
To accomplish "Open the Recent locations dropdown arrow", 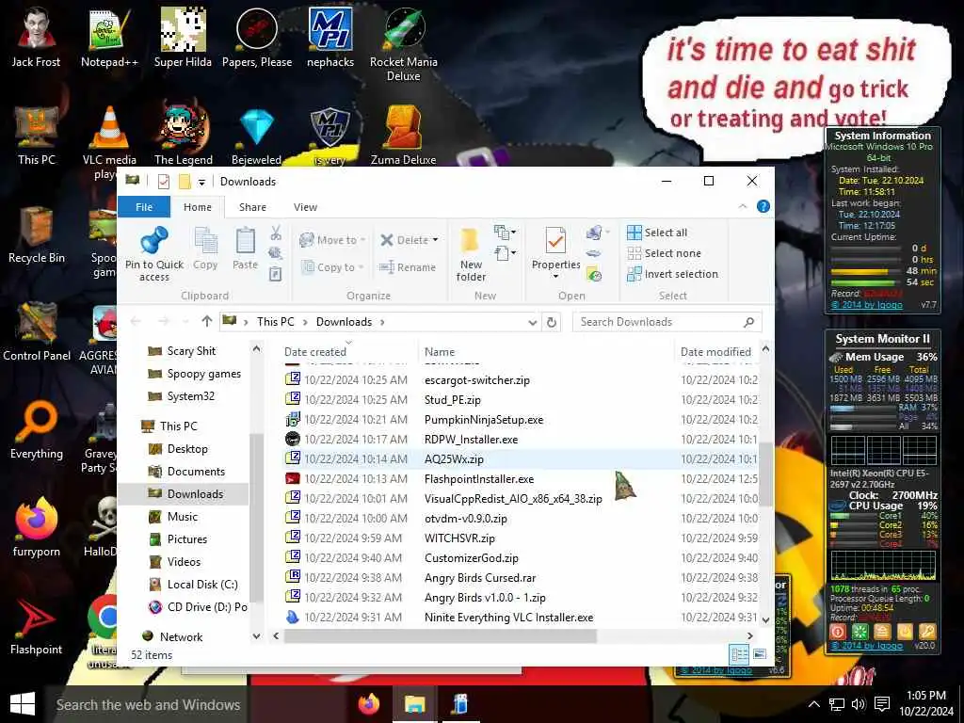I will [x=185, y=322].
